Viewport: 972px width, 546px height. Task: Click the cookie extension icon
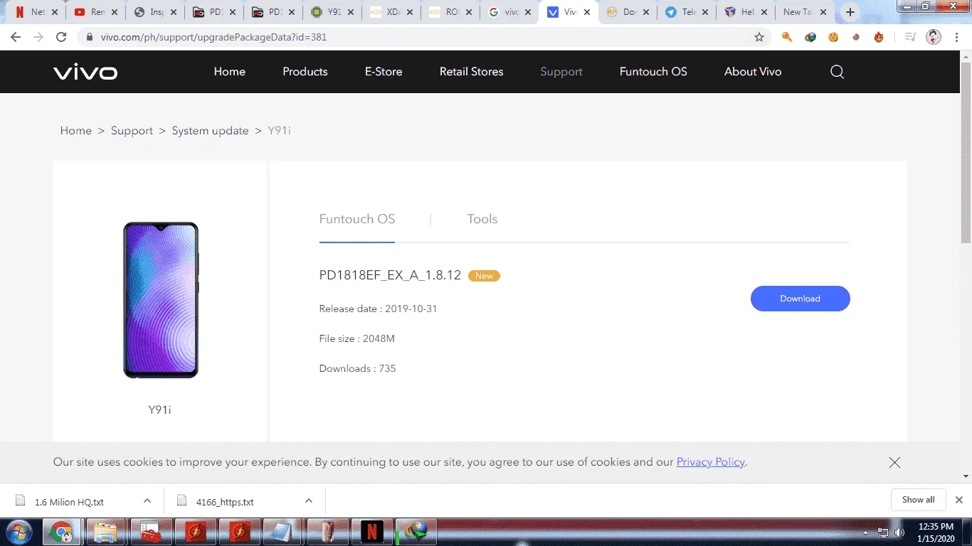[833, 37]
